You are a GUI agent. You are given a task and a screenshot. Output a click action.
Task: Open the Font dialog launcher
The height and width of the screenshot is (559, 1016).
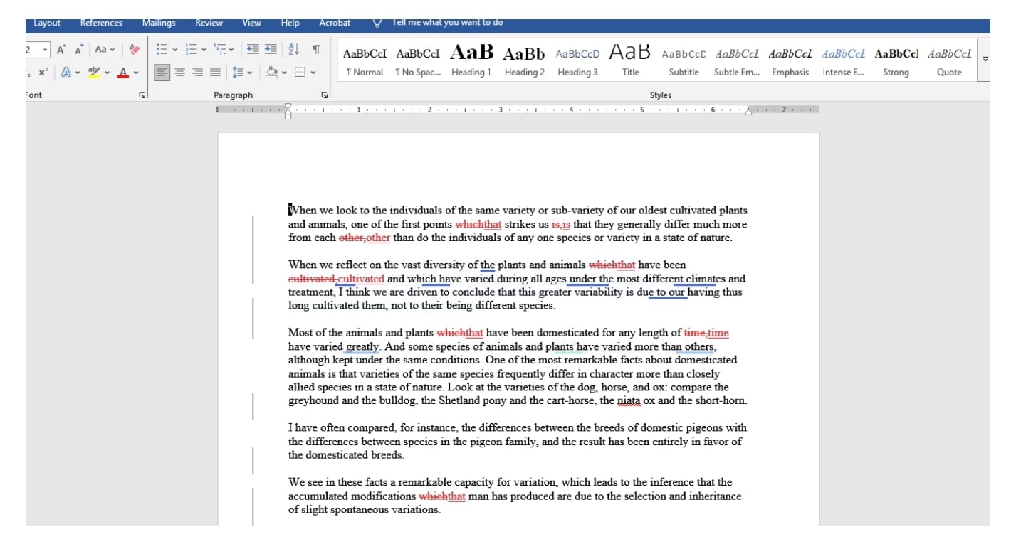pyautogui.click(x=142, y=95)
